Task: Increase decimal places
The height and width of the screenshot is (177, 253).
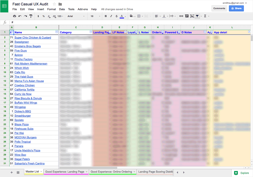Action: (x=54, y=16)
